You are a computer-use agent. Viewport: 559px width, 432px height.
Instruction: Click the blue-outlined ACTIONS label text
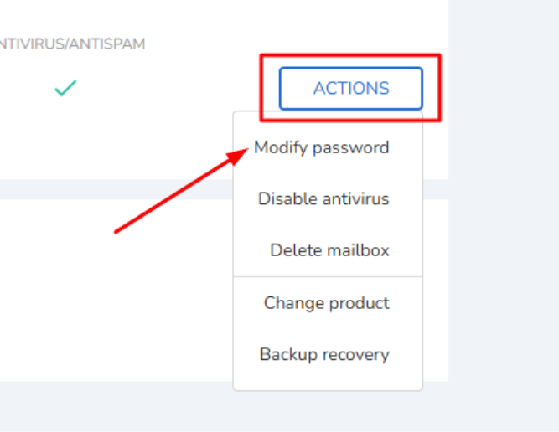(351, 88)
